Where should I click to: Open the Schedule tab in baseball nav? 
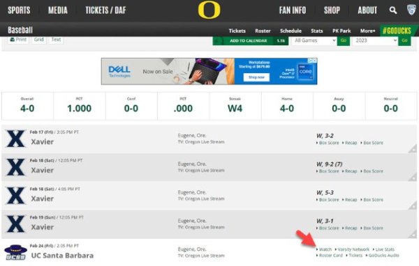pyautogui.click(x=291, y=31)
